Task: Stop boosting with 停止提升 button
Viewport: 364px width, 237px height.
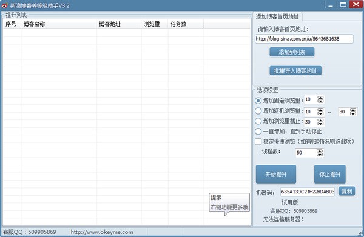Action: 329,174
